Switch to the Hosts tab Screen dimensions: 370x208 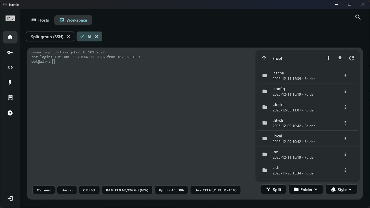40,20
